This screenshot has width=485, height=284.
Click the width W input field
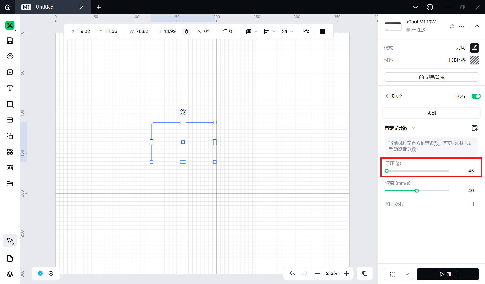142,31
